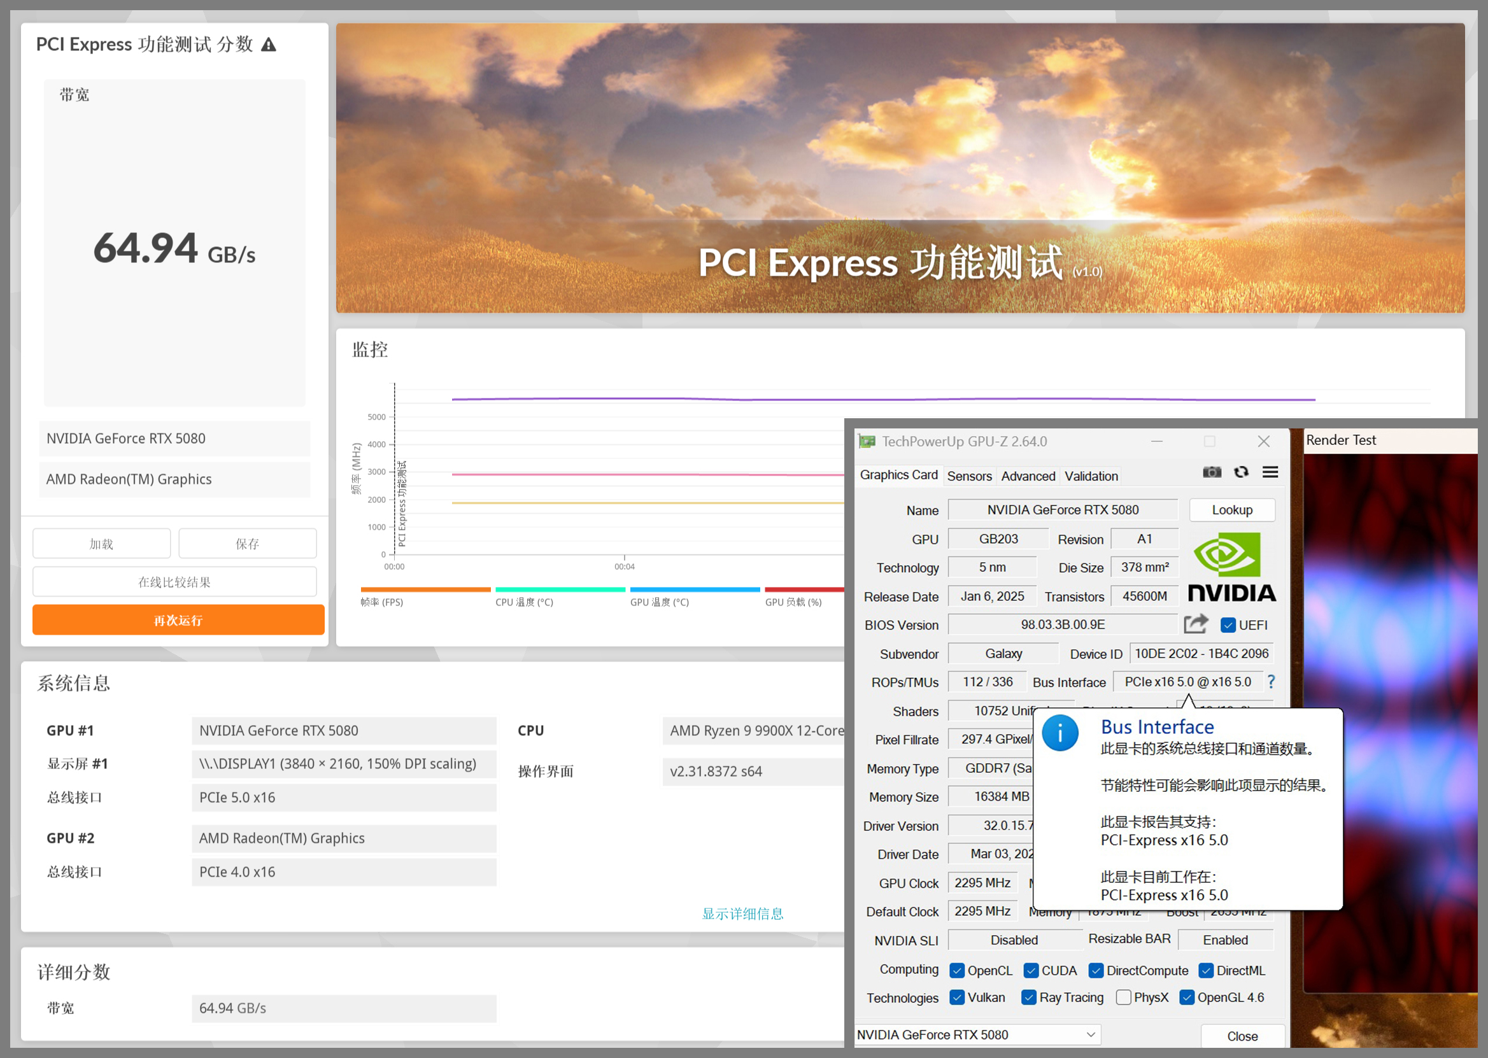Click the GPU-Z Name field RTX 5080

(x=1063, y=510)
